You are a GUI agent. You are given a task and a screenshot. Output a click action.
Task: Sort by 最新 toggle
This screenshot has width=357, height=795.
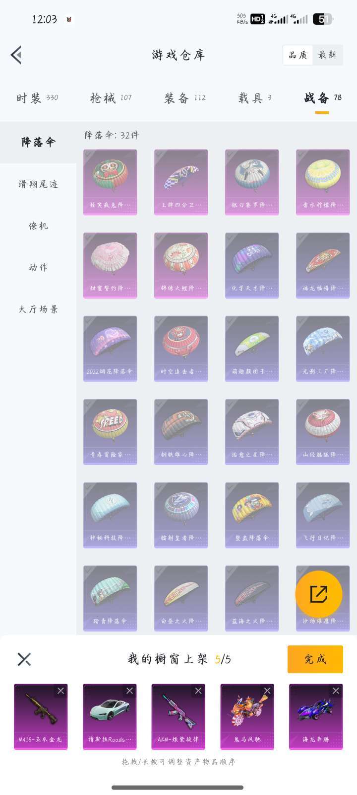tap(328, 55)
